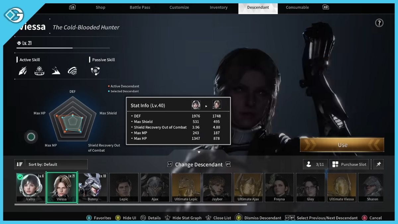Screen dimensions: 398x224
Task: Inspect Viessa's passive skill icon
Action: tap(96, 71)
